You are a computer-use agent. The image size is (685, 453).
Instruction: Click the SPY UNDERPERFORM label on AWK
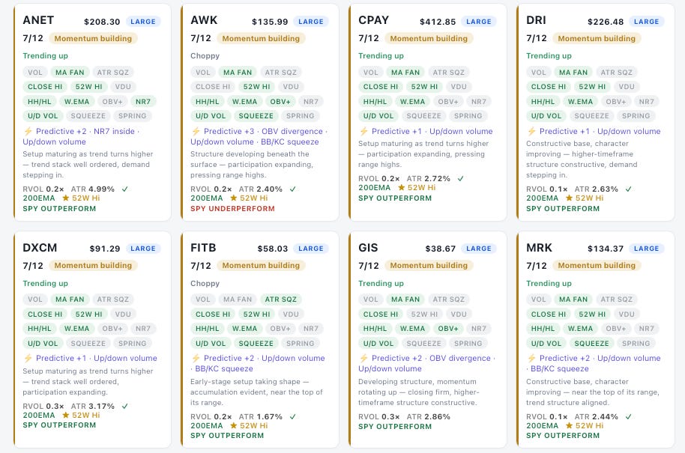pos(232,209)
